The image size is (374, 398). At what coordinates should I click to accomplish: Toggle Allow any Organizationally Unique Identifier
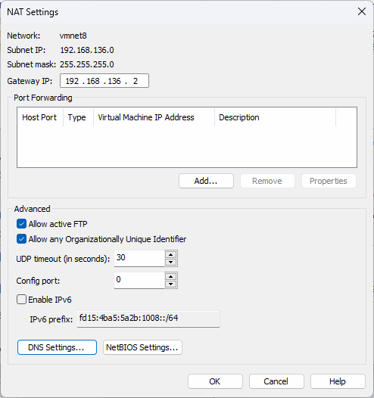click(x=21, y=239)
